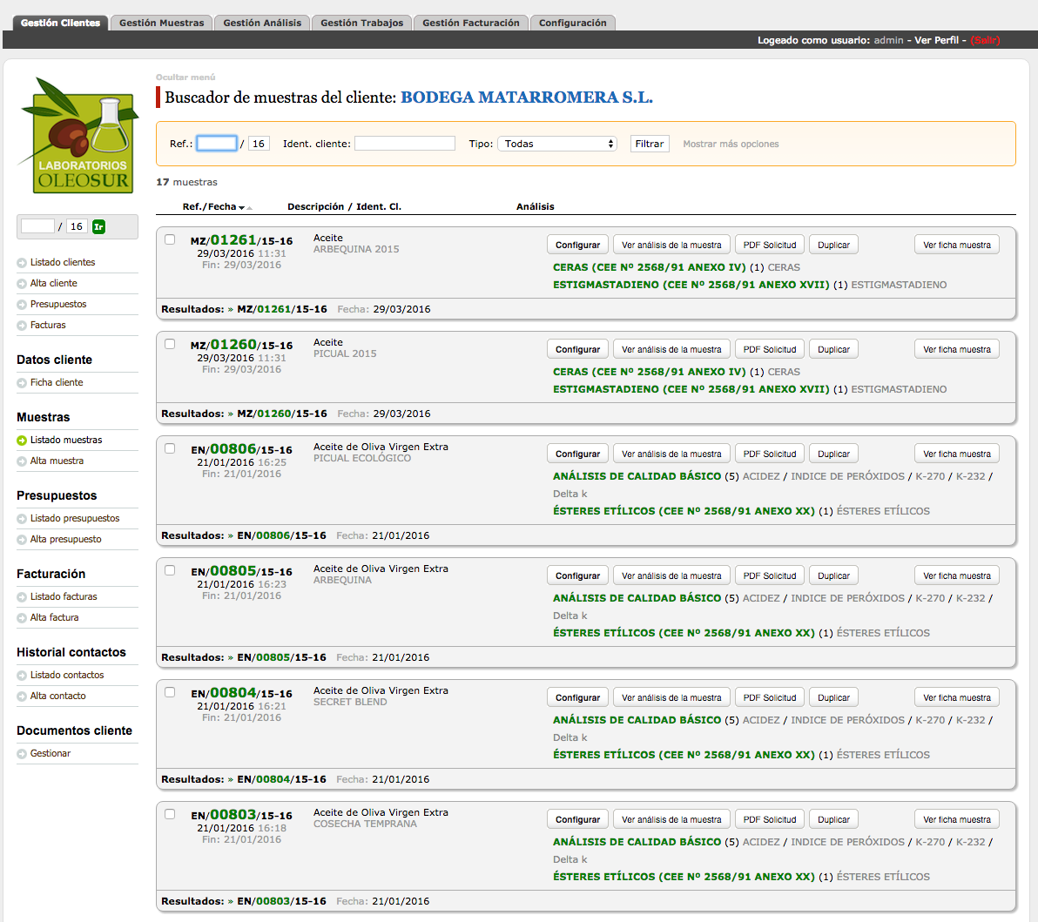
Task: Tick checkbox for sample MZ/01260
Action: pyautogui.click(x=170, y=344)
